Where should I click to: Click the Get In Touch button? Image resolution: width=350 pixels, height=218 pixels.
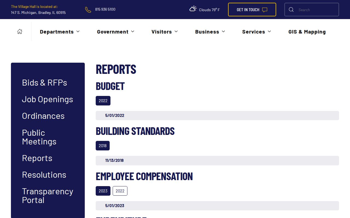click(252, 10)
